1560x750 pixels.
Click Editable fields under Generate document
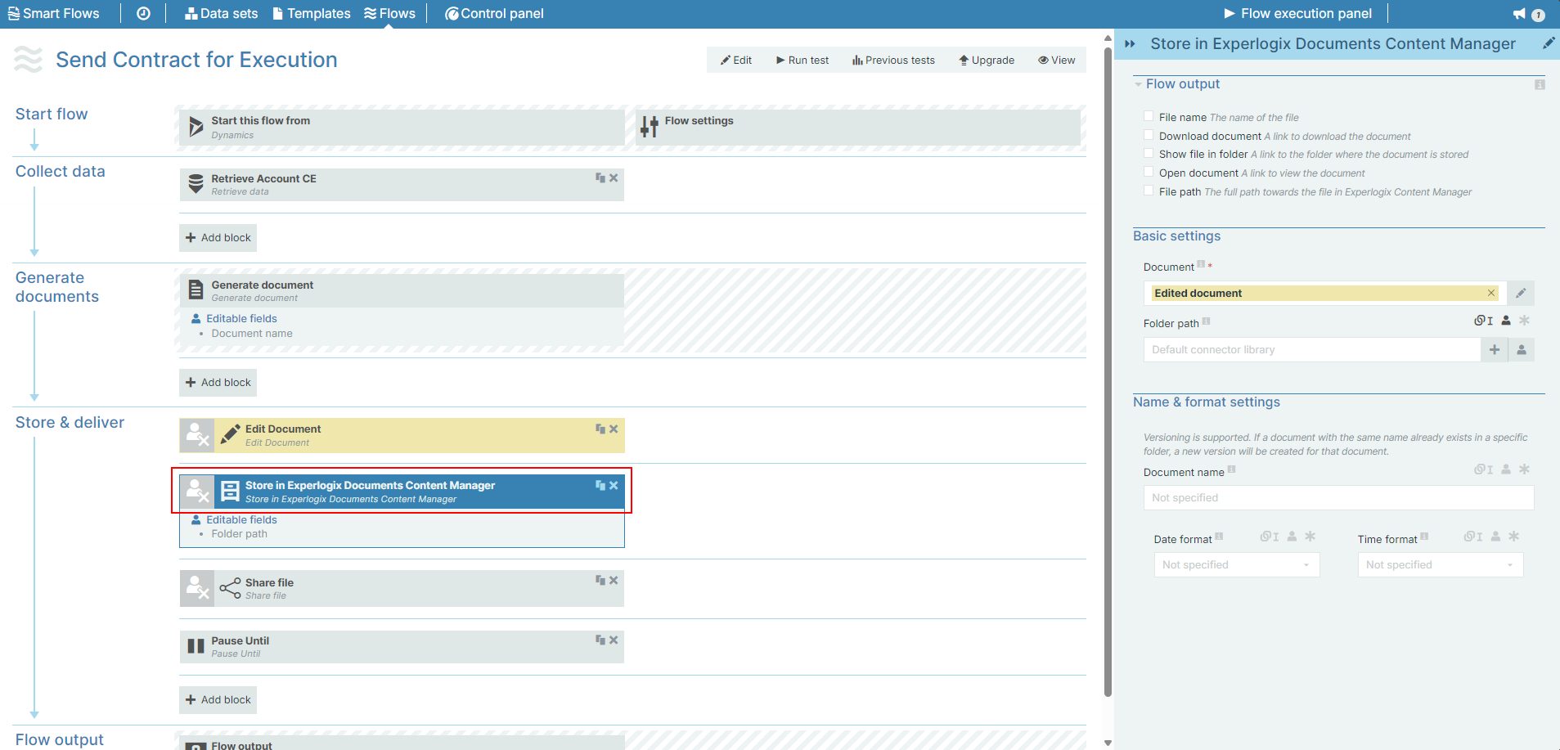241,318
